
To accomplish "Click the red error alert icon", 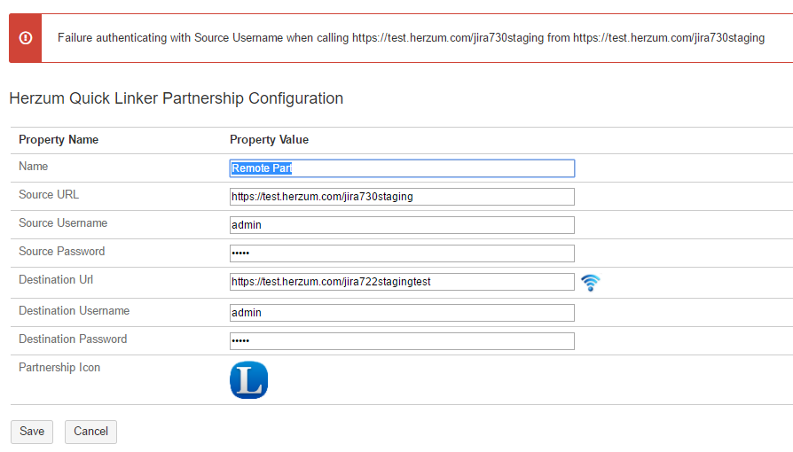I will click(26, 38).
